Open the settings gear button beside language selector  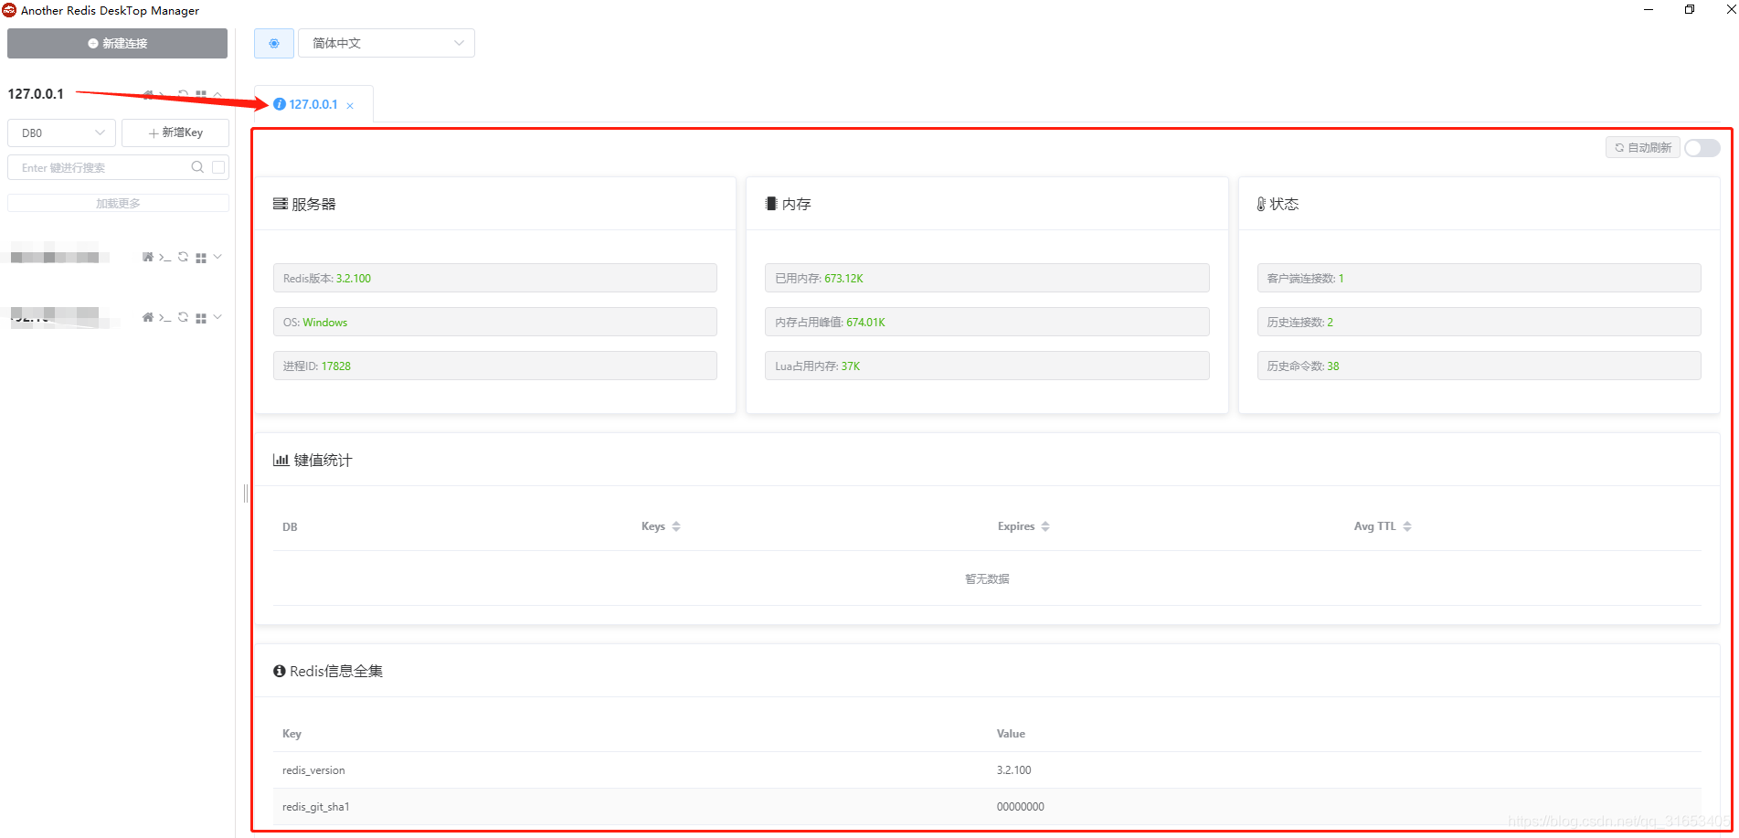tap(274, 43)
